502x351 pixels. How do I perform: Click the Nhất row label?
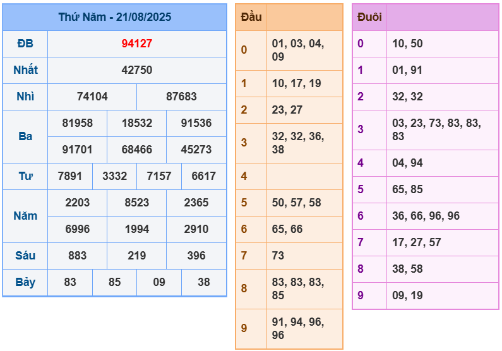point(25,70)
